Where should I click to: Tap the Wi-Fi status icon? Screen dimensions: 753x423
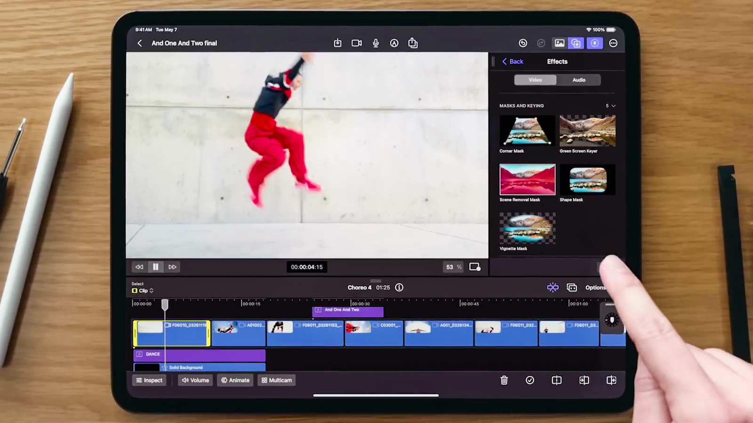[589, 30]
